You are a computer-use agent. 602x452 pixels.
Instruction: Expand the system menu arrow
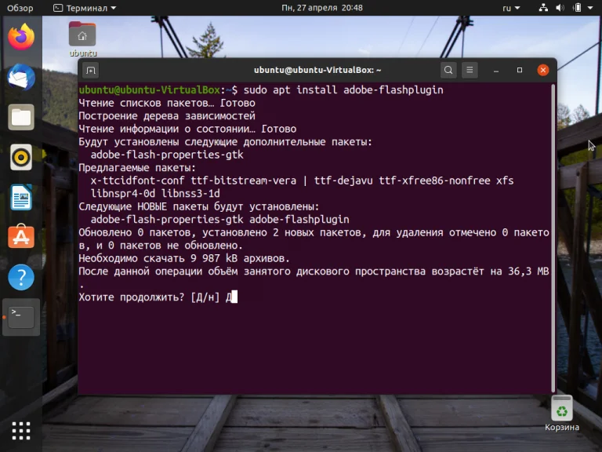[590, 8]
